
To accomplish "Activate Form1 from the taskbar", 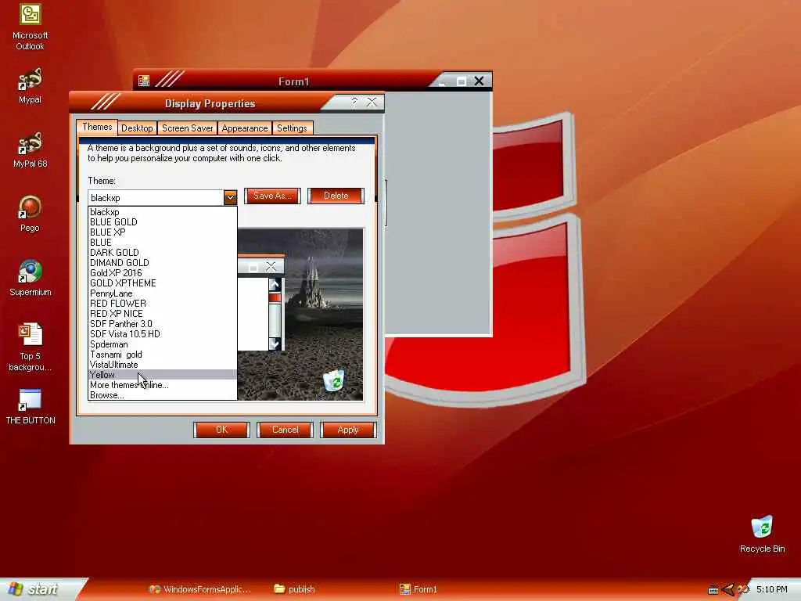I will (x=418, y=589).
